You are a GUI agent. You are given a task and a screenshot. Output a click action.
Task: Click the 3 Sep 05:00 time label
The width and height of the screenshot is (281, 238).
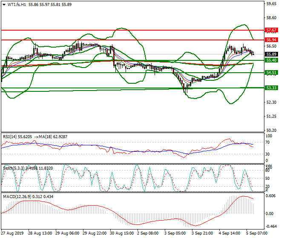tap(176, 234)
